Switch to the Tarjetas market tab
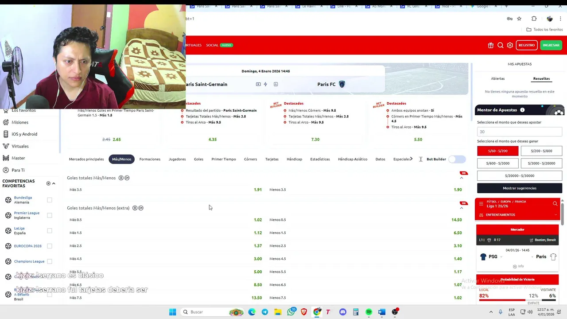567x319 pixels. (x=272, y=159)
